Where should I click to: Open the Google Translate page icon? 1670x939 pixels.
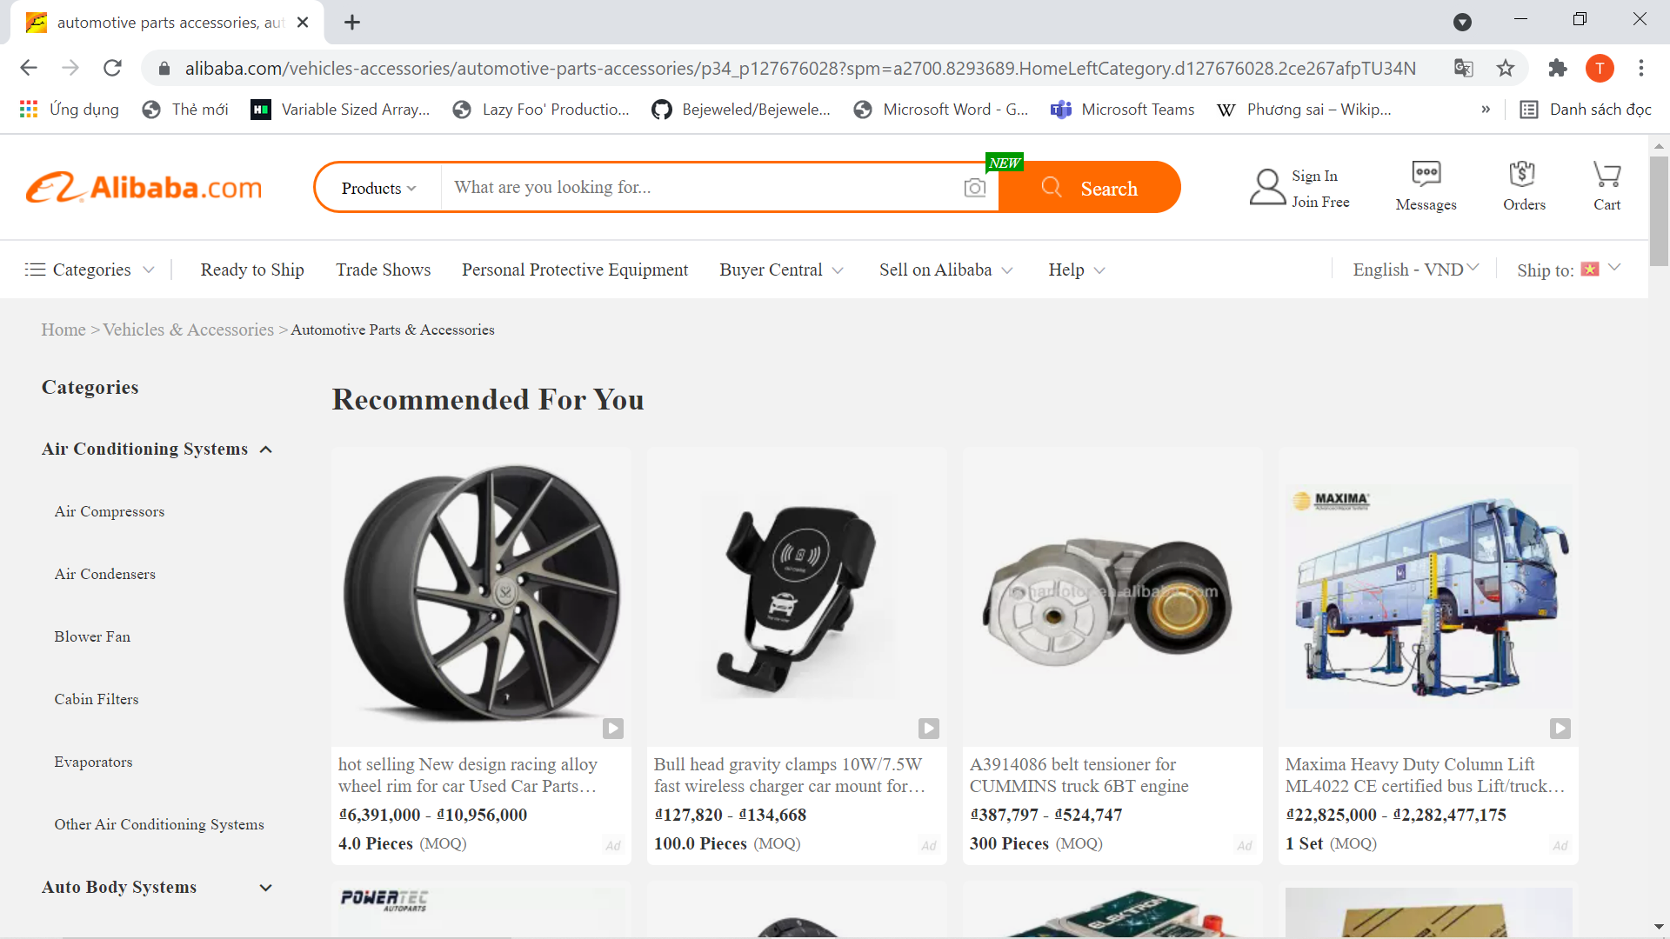tap(1464, 68)
